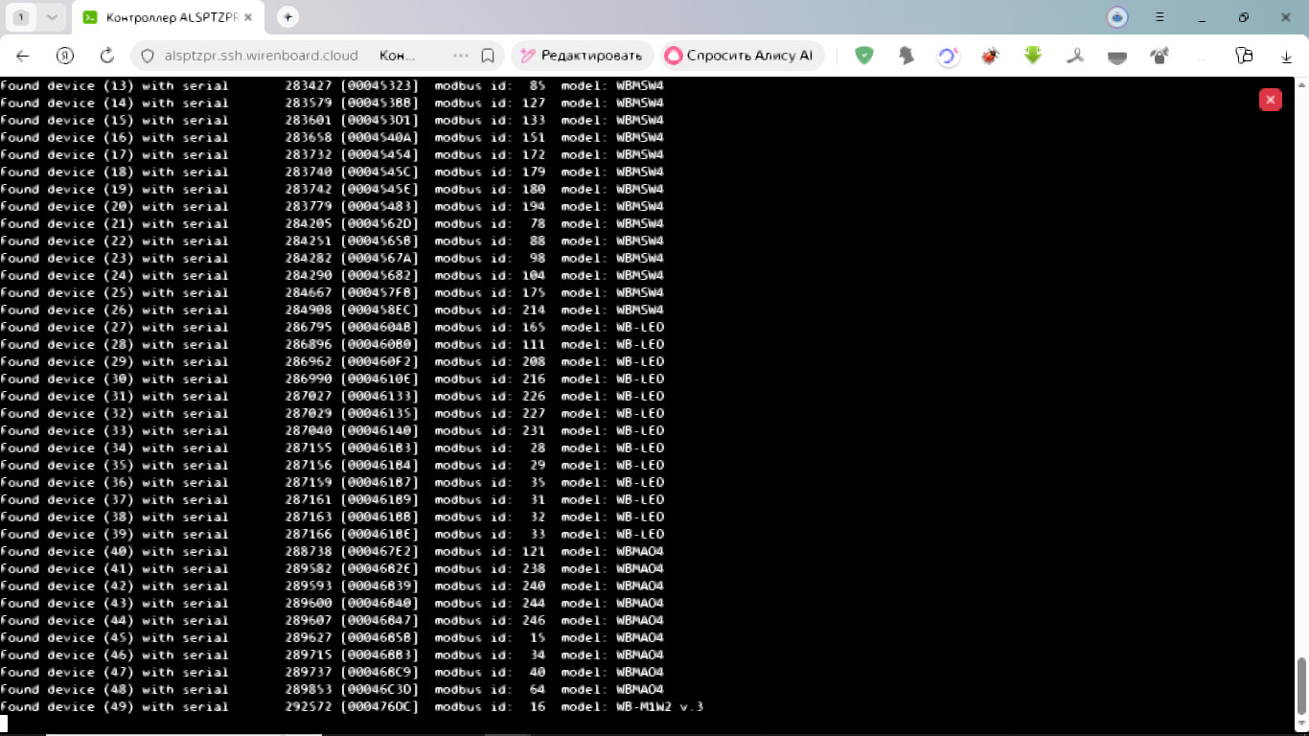The height and width of the screenshot is (736, 1309).
Task: Open the site protection shield in the address bar
Action: click(x=148, y=56)
